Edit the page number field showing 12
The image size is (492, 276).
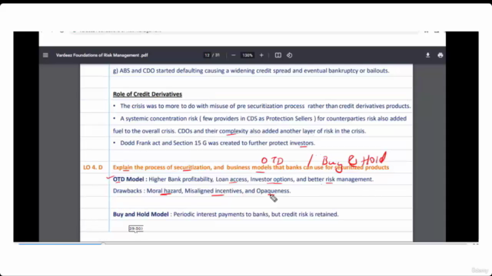coord(207,55)
